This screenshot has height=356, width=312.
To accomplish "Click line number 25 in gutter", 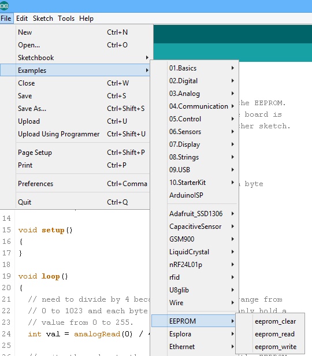I will tap(6, 346).
